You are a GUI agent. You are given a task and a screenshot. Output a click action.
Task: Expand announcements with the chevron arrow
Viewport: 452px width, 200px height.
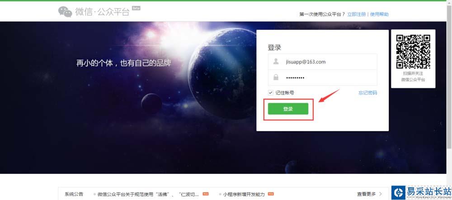pos(381,194)
